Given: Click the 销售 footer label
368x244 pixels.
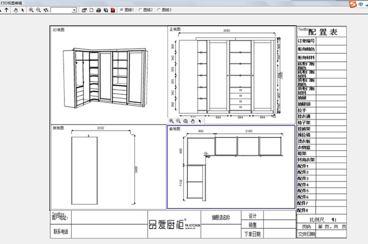Looking at the screenshot, I should click(x=253, y=225).
